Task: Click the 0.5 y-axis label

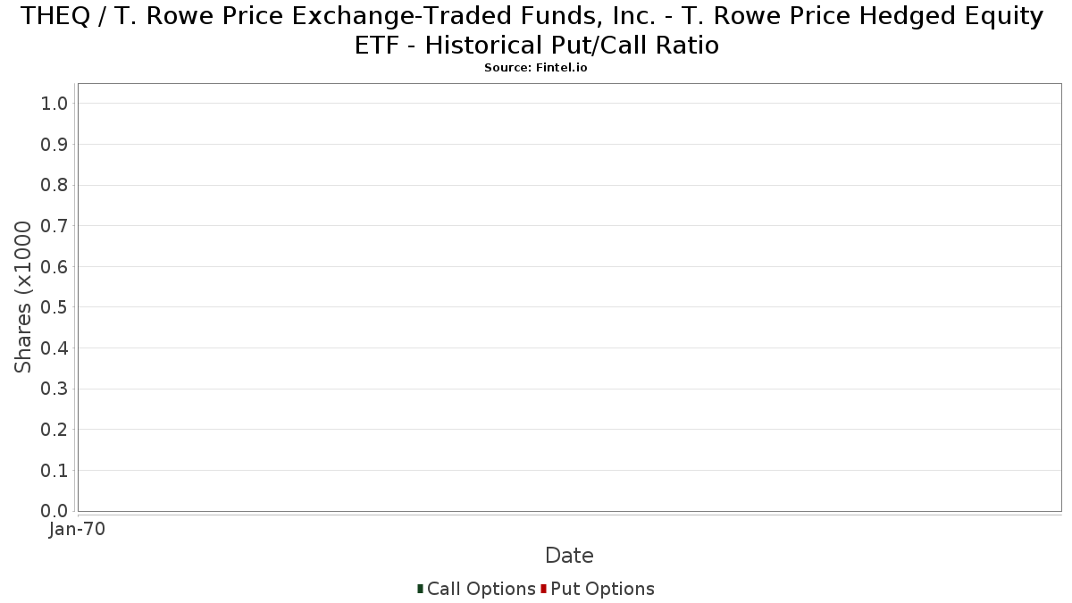Action: 54,308
